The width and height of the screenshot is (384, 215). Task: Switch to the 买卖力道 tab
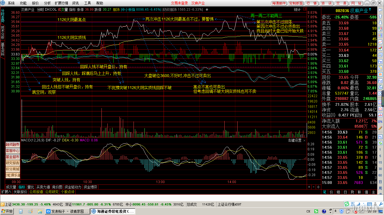pyautogui.click(x=43, y=187)
